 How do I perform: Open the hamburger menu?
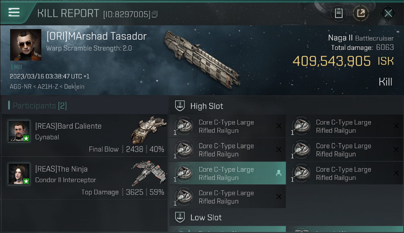[x=14, y=12]
